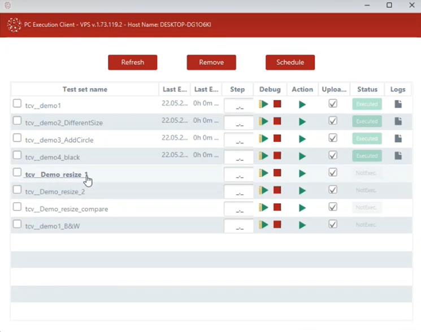The image size is (421, 332).
Task: Open the Schedule button
Action: (290, 62)
